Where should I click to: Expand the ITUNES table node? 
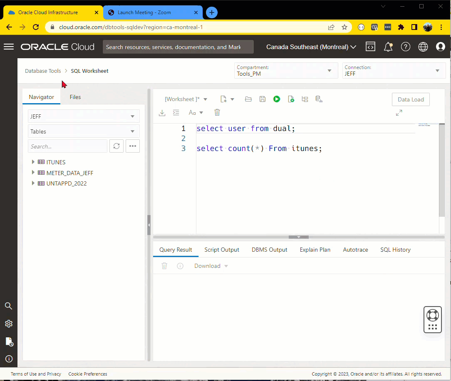pyautogui.click(x=33, y=162)
